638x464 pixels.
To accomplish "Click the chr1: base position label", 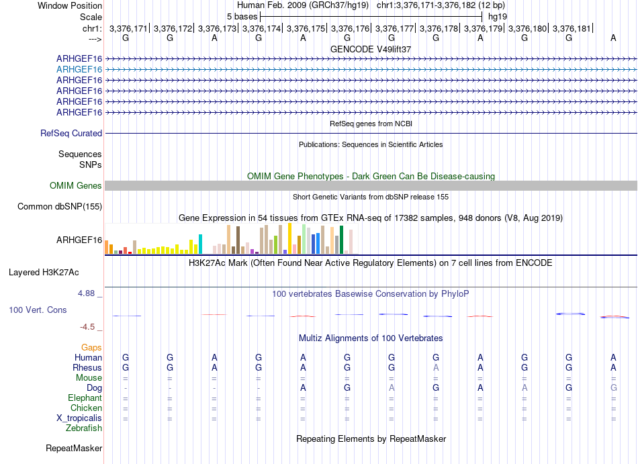I will tap(93, 28).
